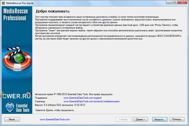The image size is (189, 126).
Task: Click the Страница: label
Action: pyautogui.click(x=40, y=101)
